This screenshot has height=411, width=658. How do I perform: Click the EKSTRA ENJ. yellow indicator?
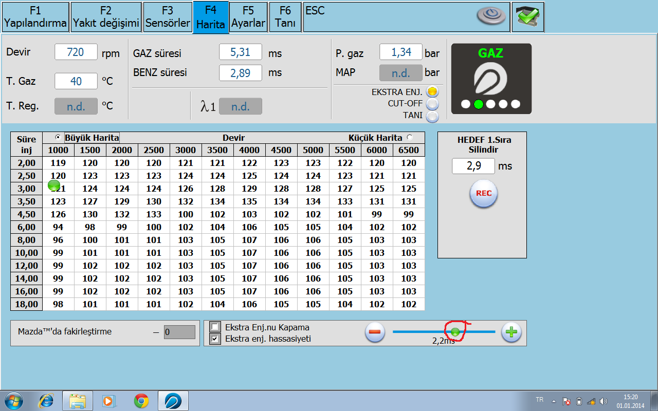click(x=433, y=92)
